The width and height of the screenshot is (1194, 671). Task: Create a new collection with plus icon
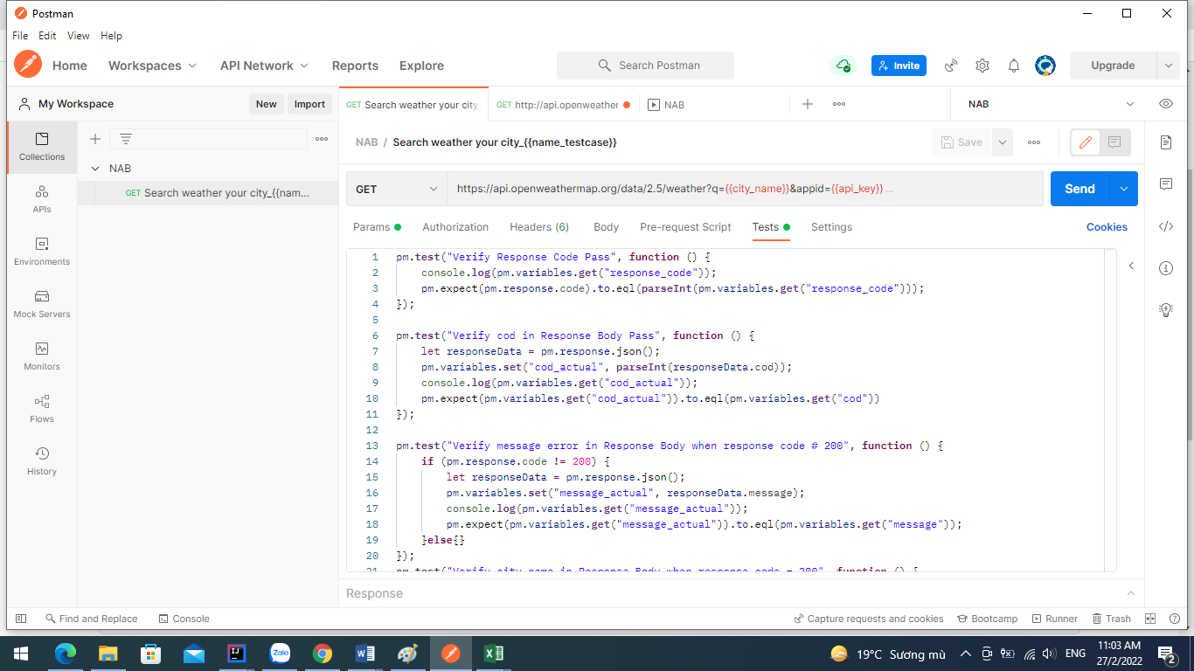(95, 139)
